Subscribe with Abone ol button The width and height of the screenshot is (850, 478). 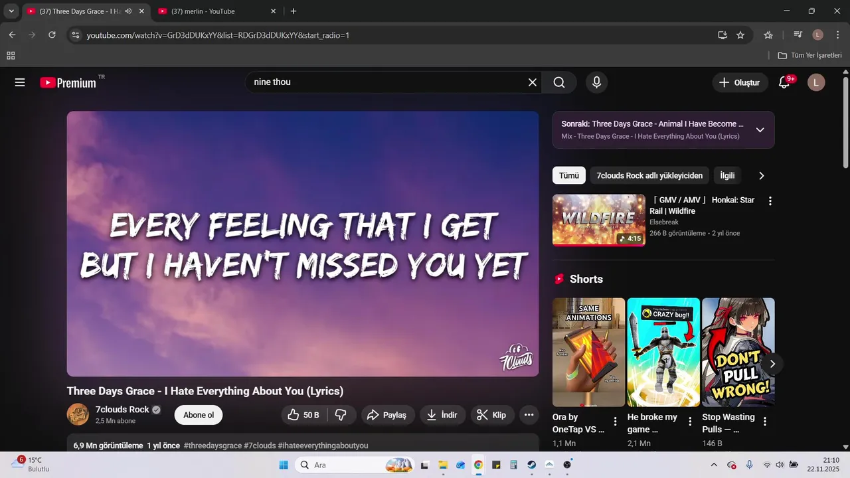pos(199,415)
